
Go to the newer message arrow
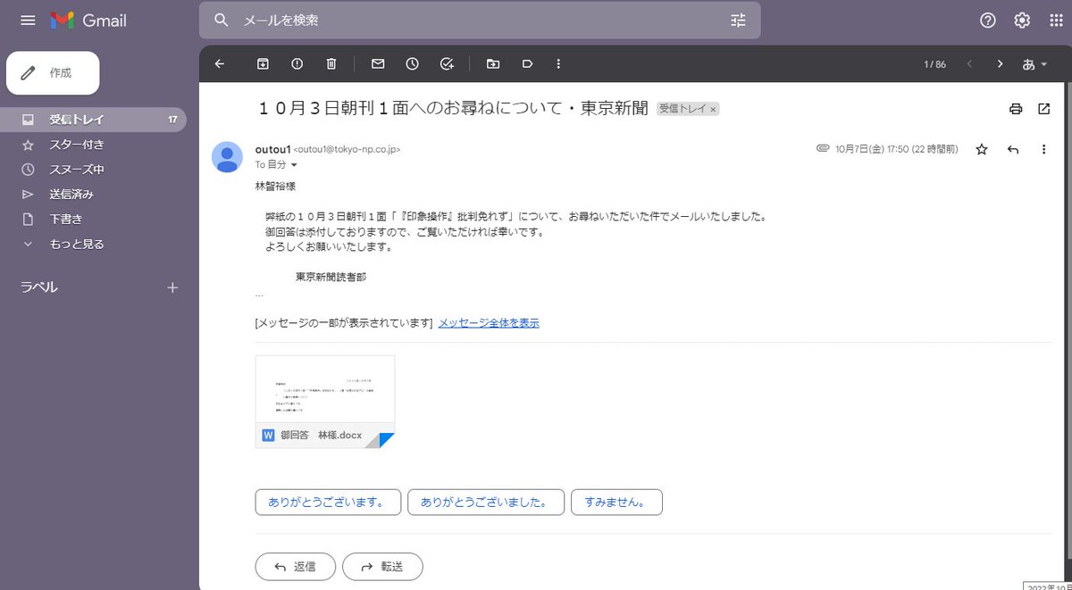pyautogui.click(x=969, y=63)
